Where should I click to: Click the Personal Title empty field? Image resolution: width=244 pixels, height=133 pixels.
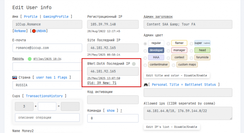point(188,92)
